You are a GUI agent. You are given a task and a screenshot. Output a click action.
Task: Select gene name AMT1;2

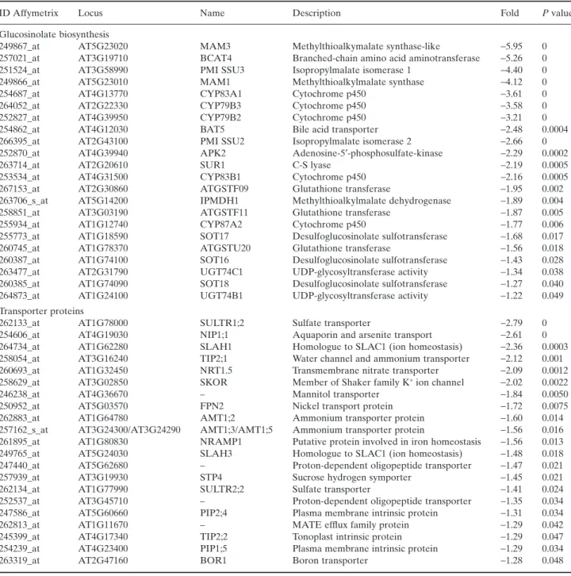coord(218,418)
